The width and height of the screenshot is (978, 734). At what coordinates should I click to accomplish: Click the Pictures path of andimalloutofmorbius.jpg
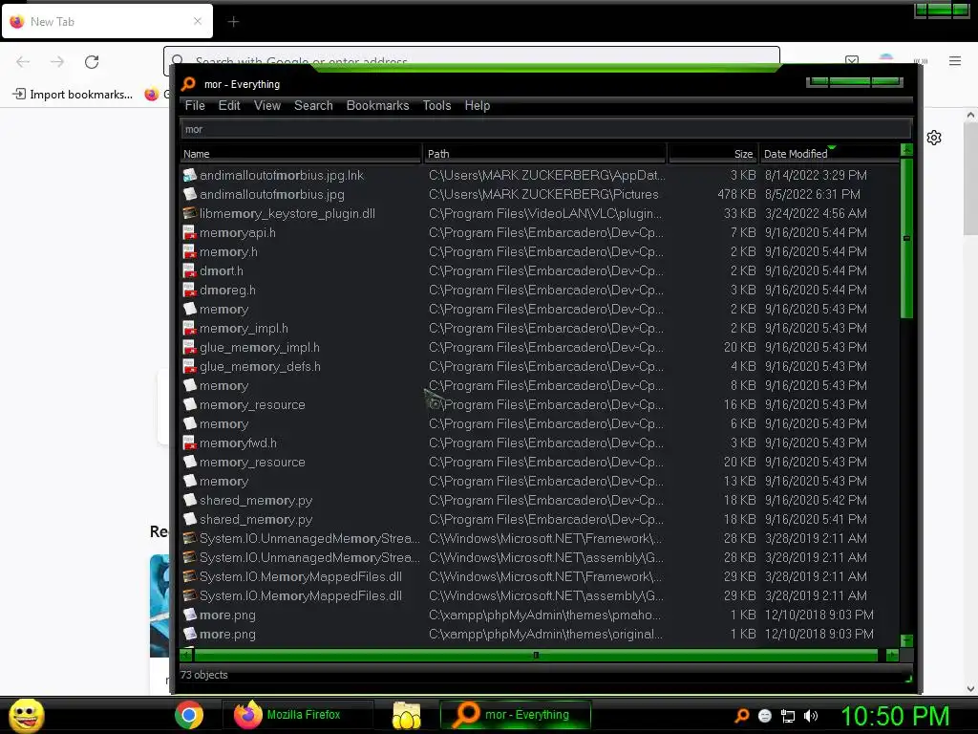543,194
